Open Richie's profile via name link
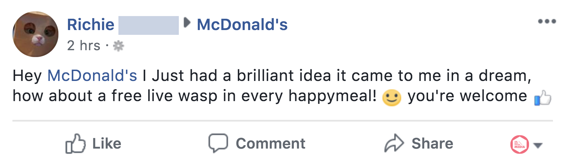 [91, 25]
